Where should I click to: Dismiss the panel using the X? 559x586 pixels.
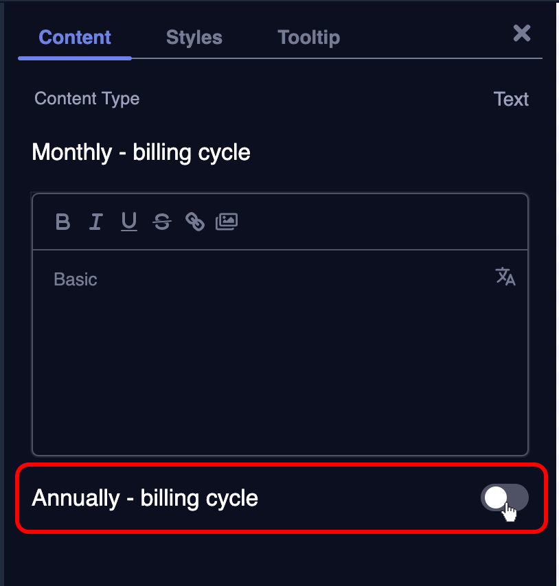pyautogui.click(x=521, y=33)
